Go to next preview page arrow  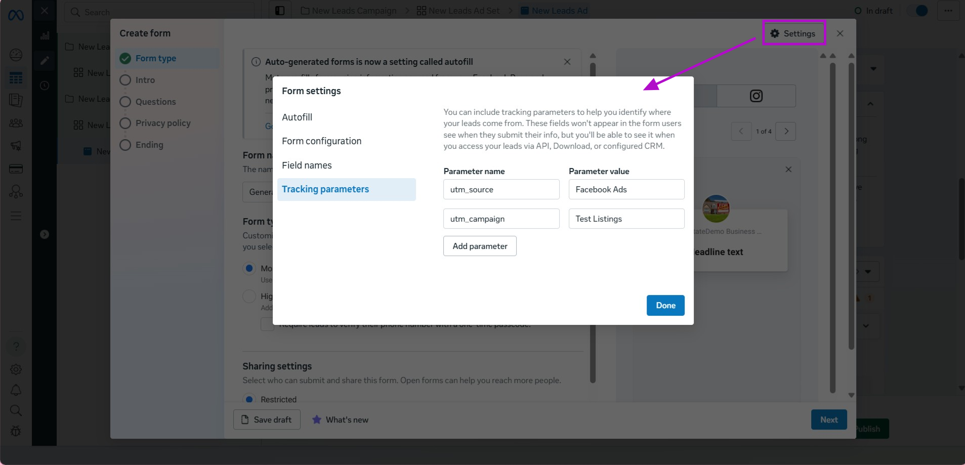tap(786, 131)
